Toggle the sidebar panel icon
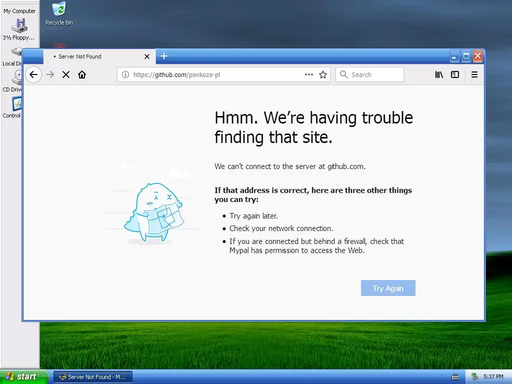Image resolution: width=512 pixels, height=384 pixels. 455,75
